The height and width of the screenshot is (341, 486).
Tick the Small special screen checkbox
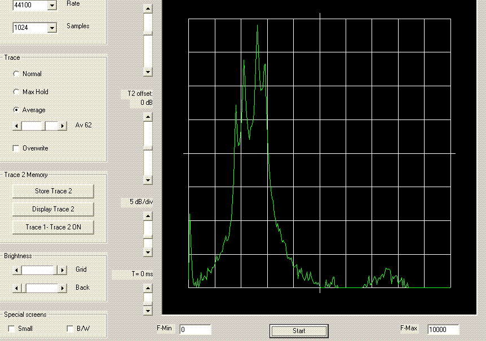(x=11, y=329)
